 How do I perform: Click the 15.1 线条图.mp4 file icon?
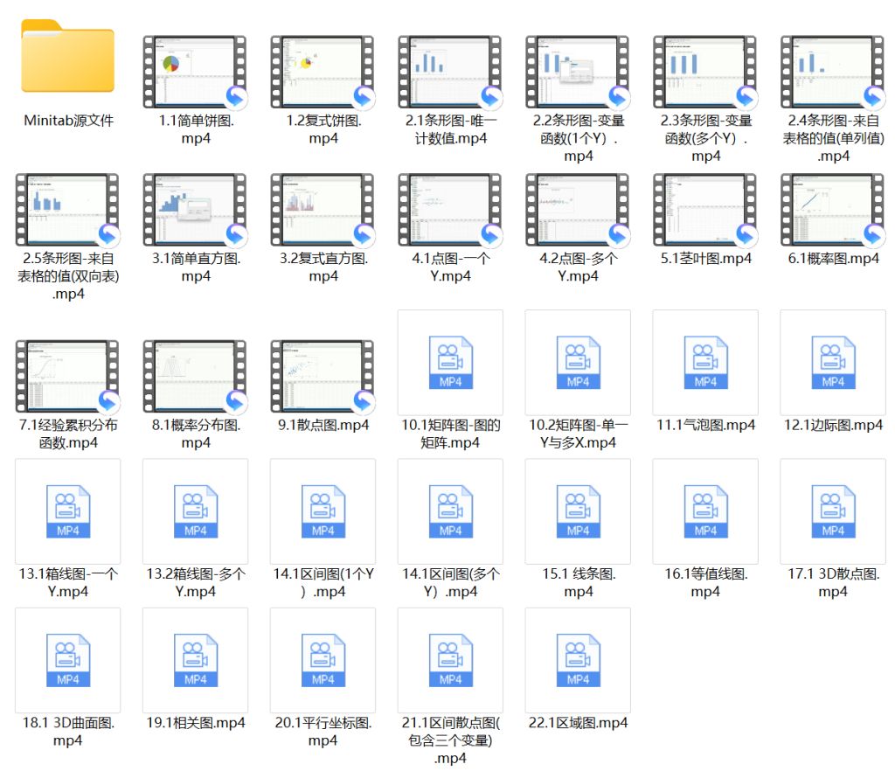pos(578,511)
